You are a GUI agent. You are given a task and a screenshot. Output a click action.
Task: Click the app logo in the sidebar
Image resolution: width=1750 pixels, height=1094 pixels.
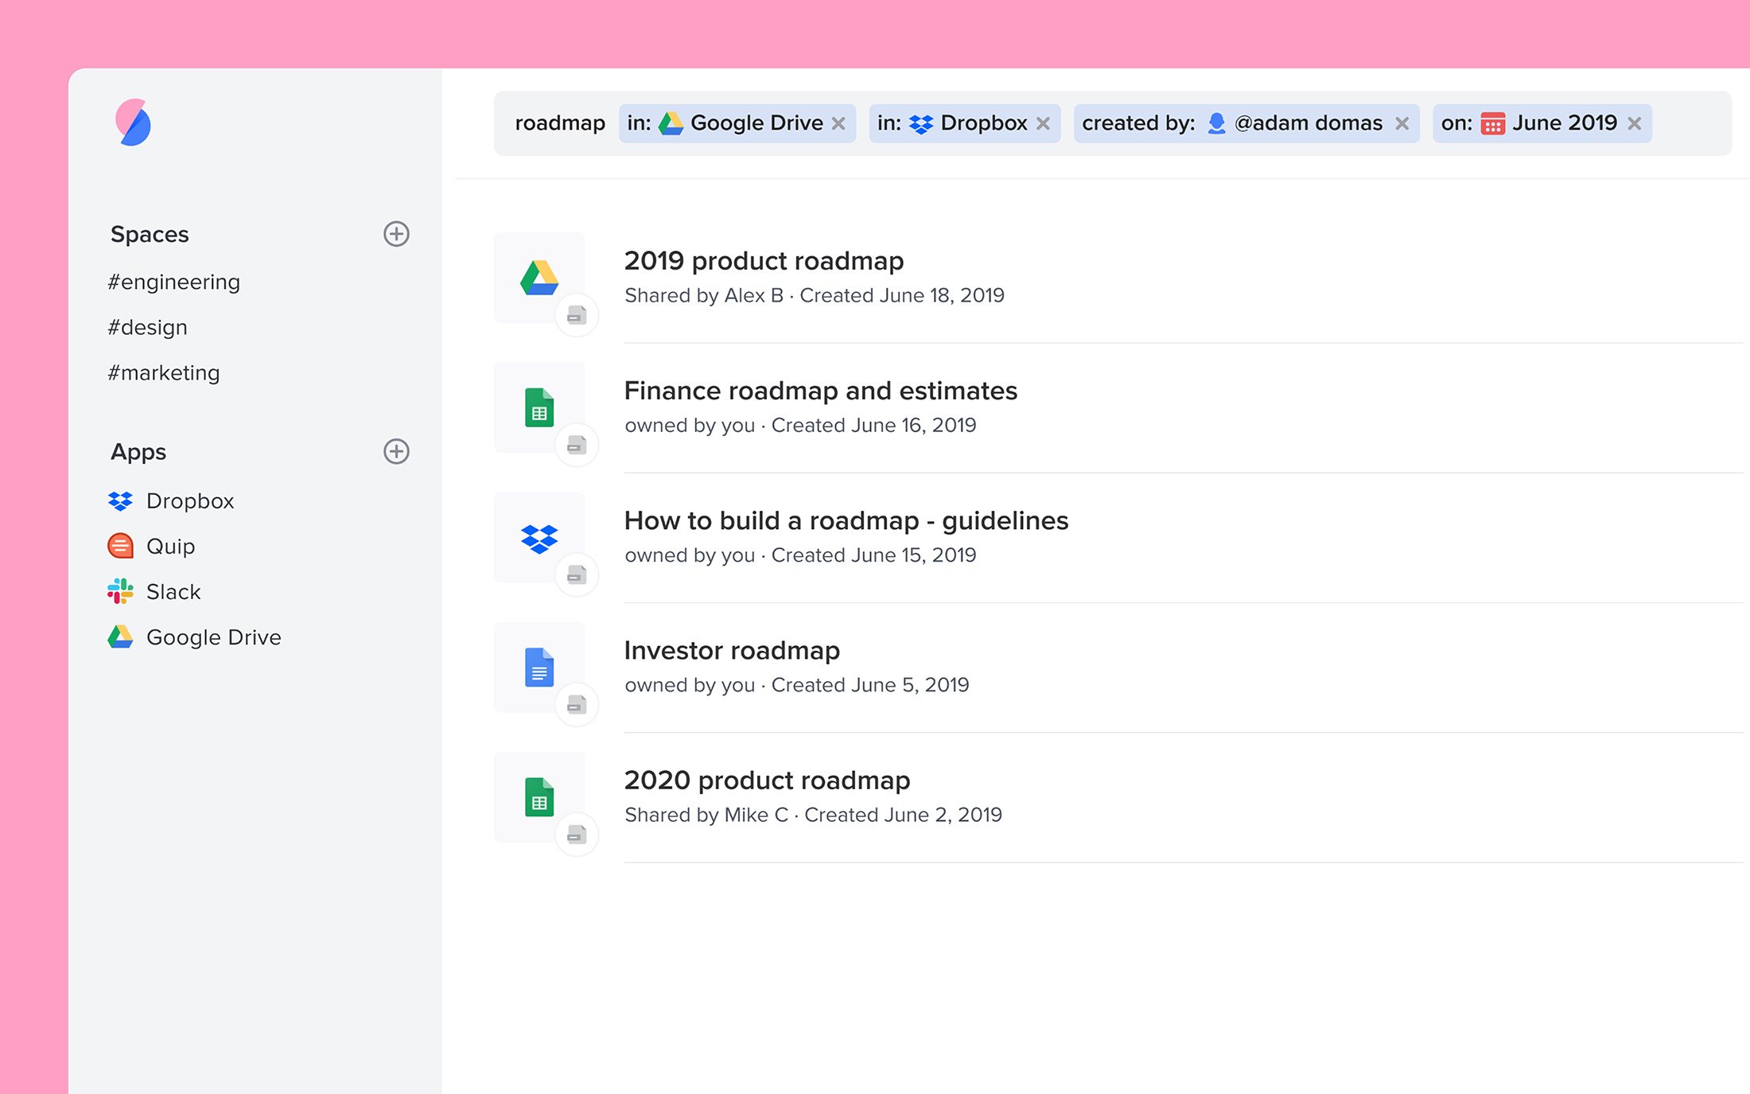[x=133, y=123]
